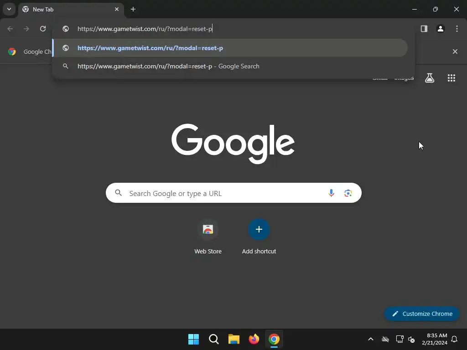Click the magnifier icon in Google search box
The image size is (467, 350).
coord(118,193)
